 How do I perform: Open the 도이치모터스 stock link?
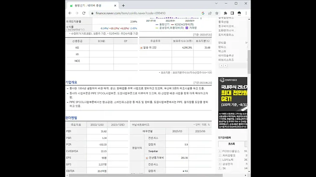click(226, 35)
